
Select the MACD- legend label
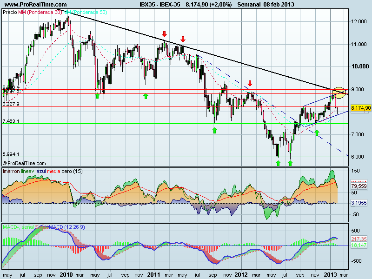tap(11, 227)
